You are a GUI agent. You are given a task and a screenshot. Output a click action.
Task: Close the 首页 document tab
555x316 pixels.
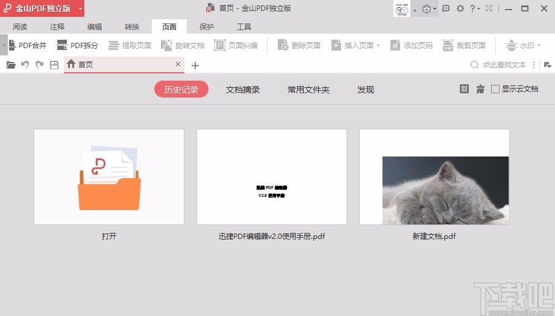[178, 64]
